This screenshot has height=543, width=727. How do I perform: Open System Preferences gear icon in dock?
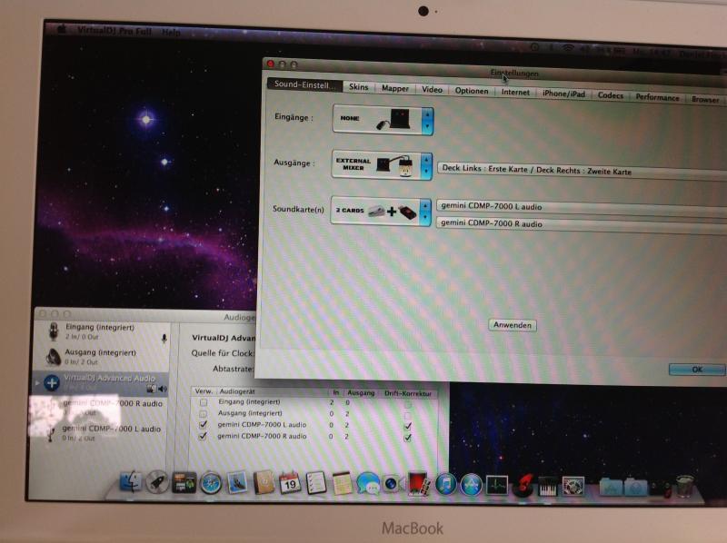(573, 486)
